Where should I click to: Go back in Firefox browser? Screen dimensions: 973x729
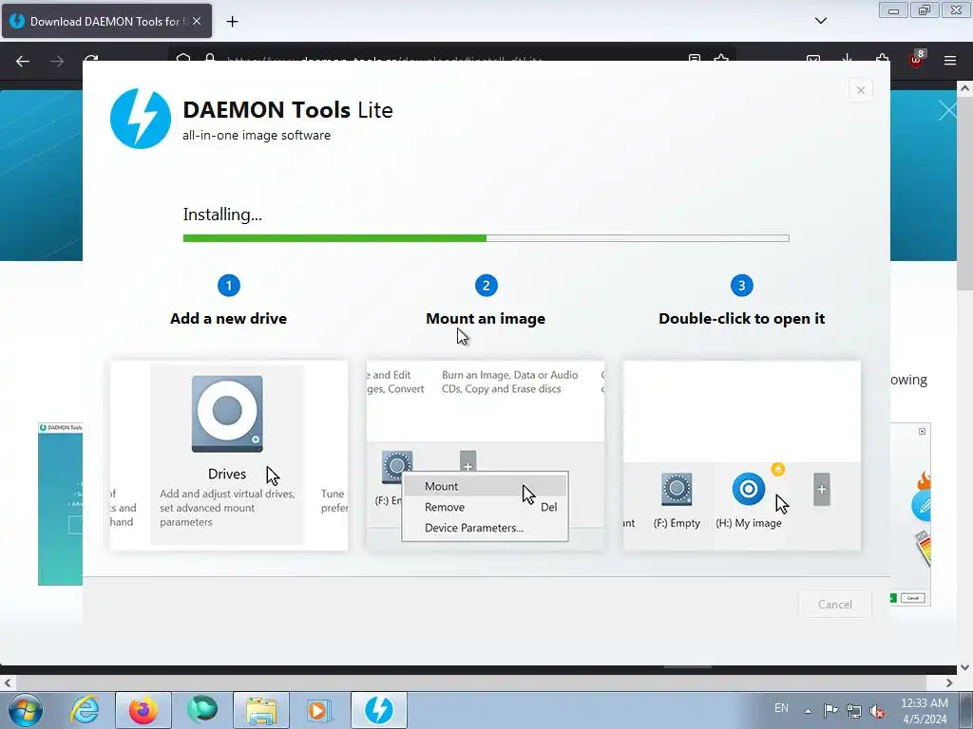click(x=23, y=61)
